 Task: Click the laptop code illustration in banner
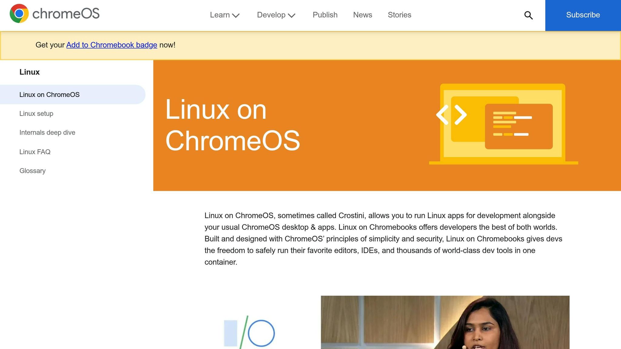(x=503, y=124)
